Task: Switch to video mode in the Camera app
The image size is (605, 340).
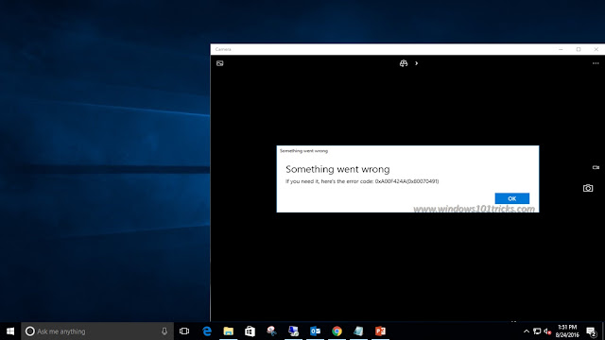Action: point(596,167)
